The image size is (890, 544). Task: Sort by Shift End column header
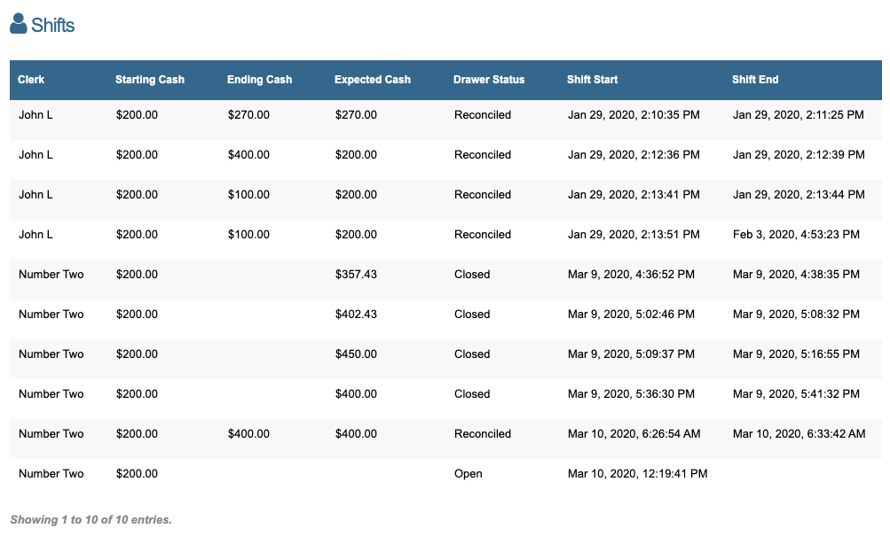tap(755, 80)
